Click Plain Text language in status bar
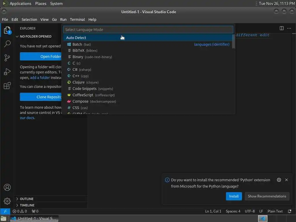Viewport: 296px width, 222px height. coord(275,211)
